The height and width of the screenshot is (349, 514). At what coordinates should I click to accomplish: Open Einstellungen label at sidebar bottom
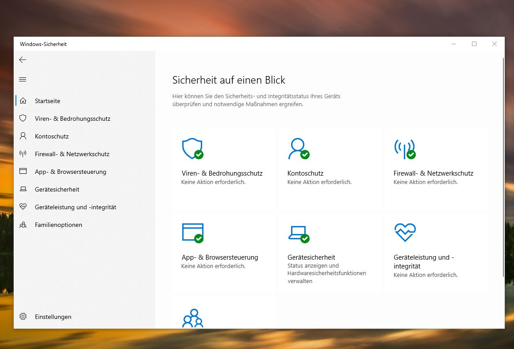(53, 317)
